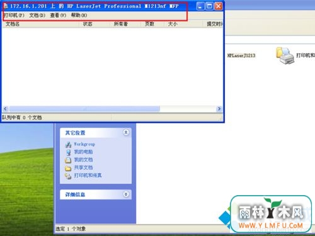Open 我的电脑 from other places
This screenshot has width=315, height=236.
click(79, 152)
